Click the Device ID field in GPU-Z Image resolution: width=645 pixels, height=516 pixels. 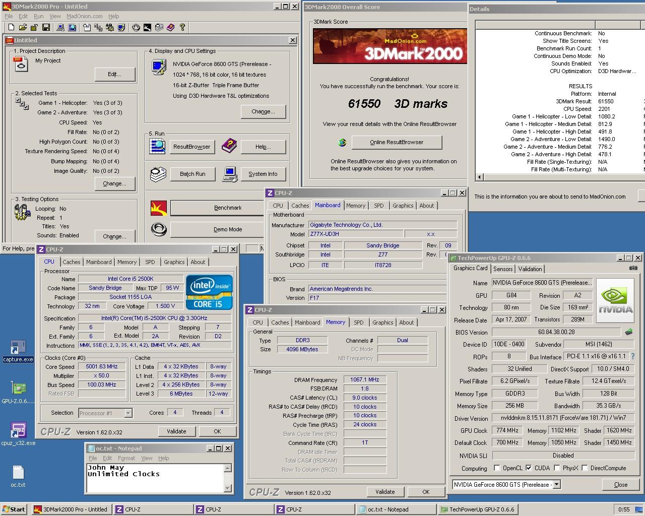pyautogui.click(x=509, y=344)
